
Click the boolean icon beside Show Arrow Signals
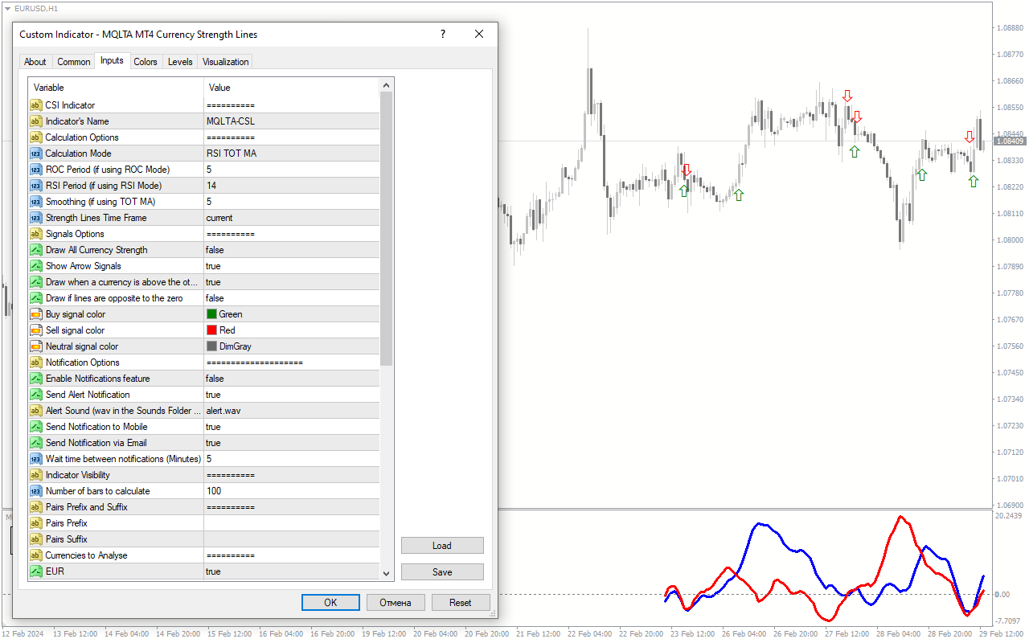point(35,266)
